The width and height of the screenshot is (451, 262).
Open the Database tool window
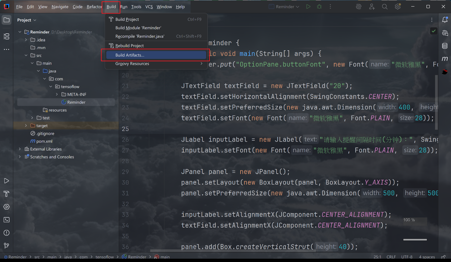[x=445, y=46]
